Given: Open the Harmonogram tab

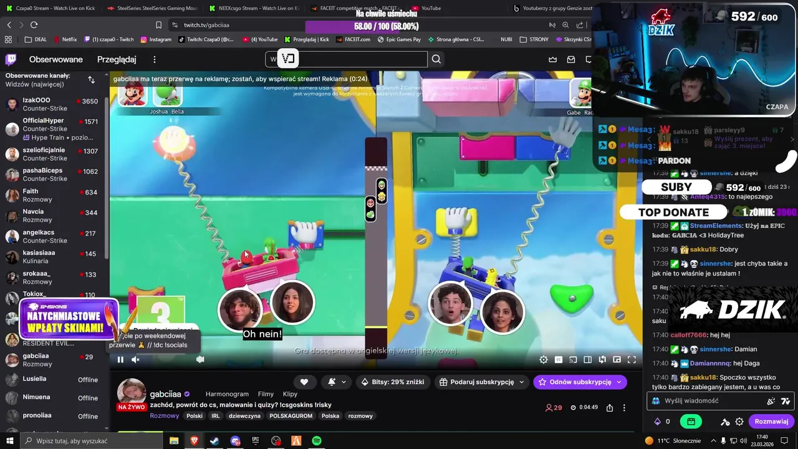Looking at the screenshot, I should tap(227, 394).
